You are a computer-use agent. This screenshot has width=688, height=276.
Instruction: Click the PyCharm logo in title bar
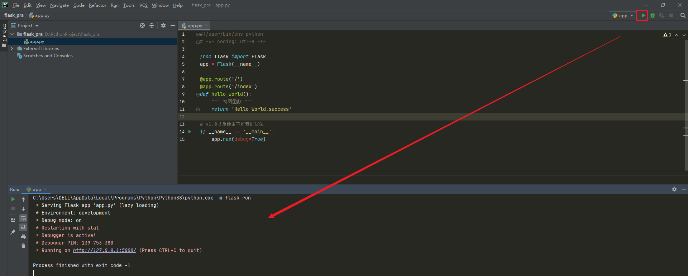(5, 5)
